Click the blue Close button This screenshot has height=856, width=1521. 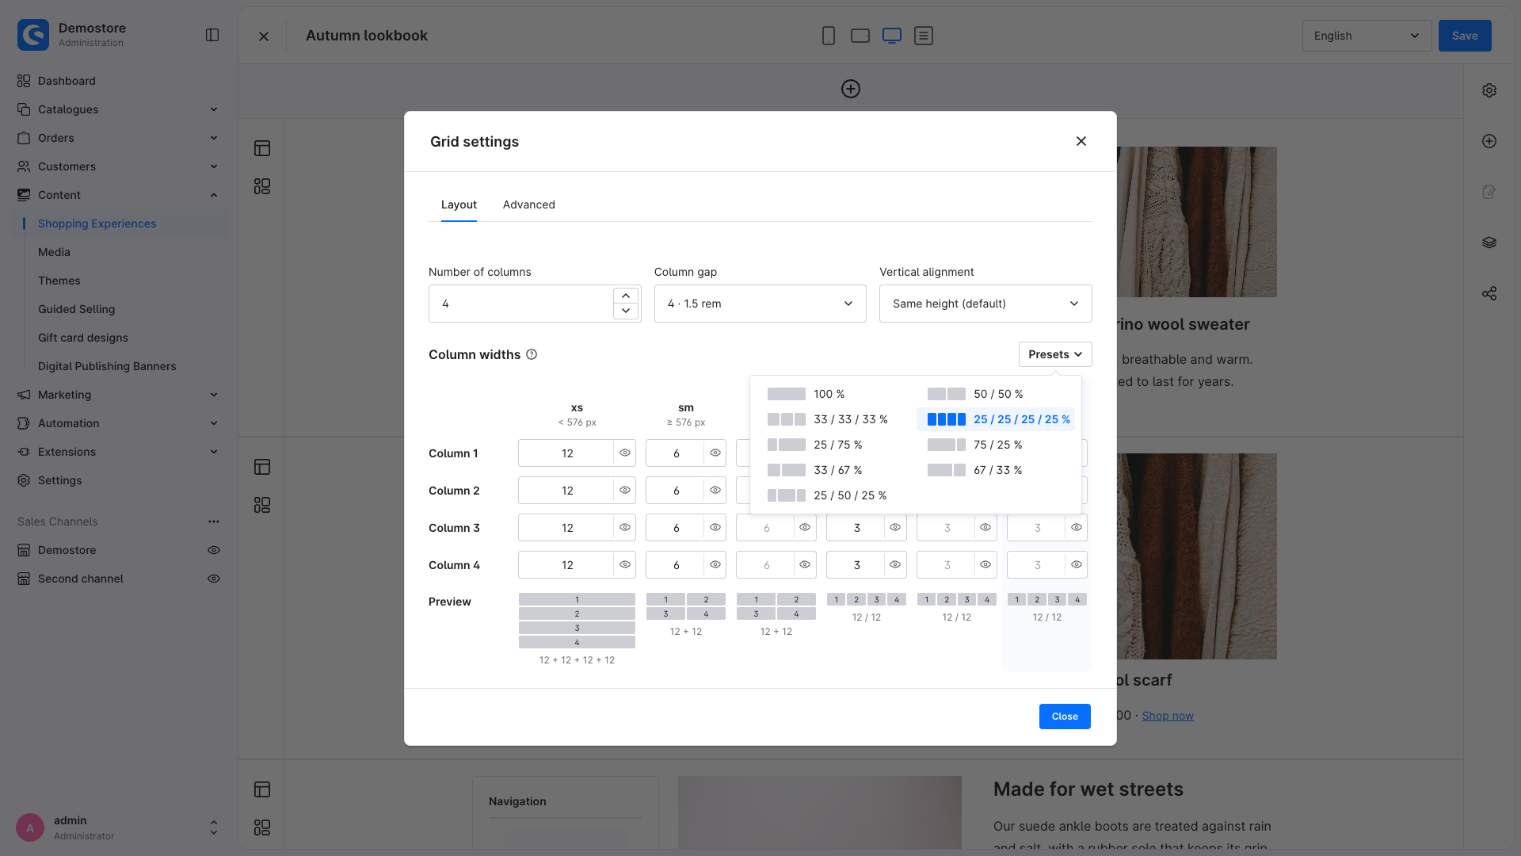(1065, 717)
